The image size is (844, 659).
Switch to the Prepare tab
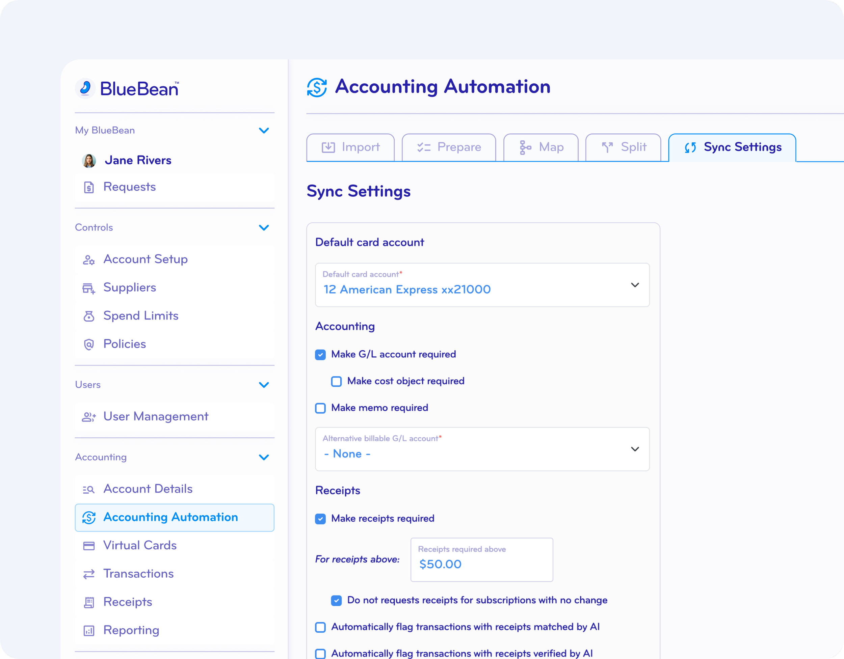point(449,147)
